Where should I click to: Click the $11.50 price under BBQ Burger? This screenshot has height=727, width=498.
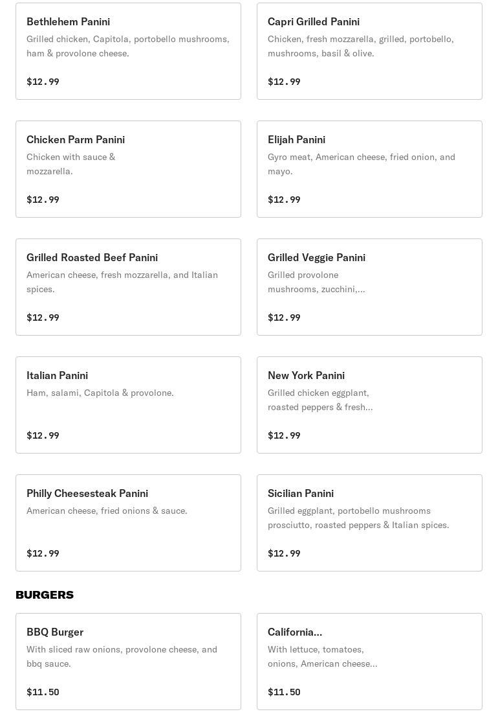tap(43, 692)
